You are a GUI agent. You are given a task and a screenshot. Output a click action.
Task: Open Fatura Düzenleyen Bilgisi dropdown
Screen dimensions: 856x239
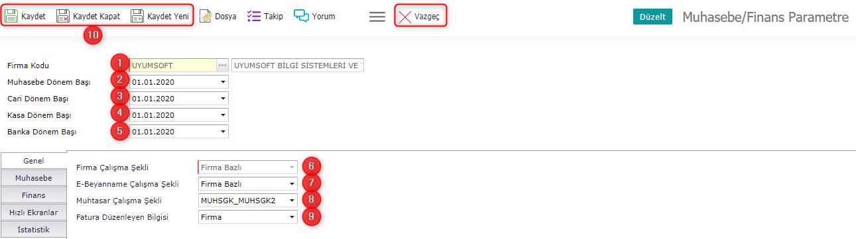click(x=292, y=217)
